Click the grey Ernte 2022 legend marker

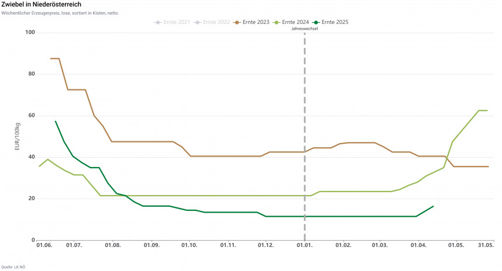pos(198,22)
